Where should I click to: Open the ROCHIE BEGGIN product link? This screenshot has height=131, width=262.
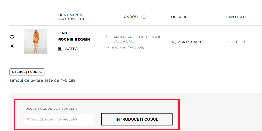74,40
